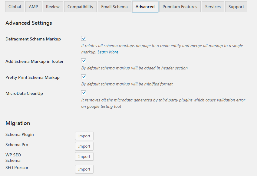Click the Defragment Schema Markup label
The width and height of the screenshot is (257, 176).
click(33, 39)
